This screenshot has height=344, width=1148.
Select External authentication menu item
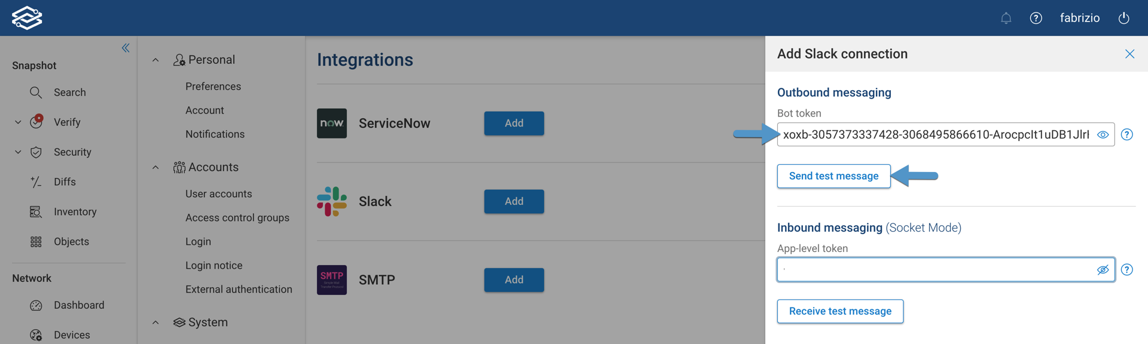coord(239,290)
